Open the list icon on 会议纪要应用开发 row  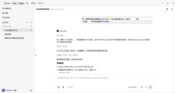tap(31, 30)
